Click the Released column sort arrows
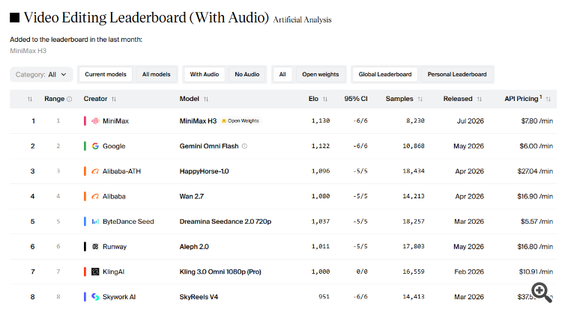The width and height of the screenshot is (562, 312). [480, 99]
